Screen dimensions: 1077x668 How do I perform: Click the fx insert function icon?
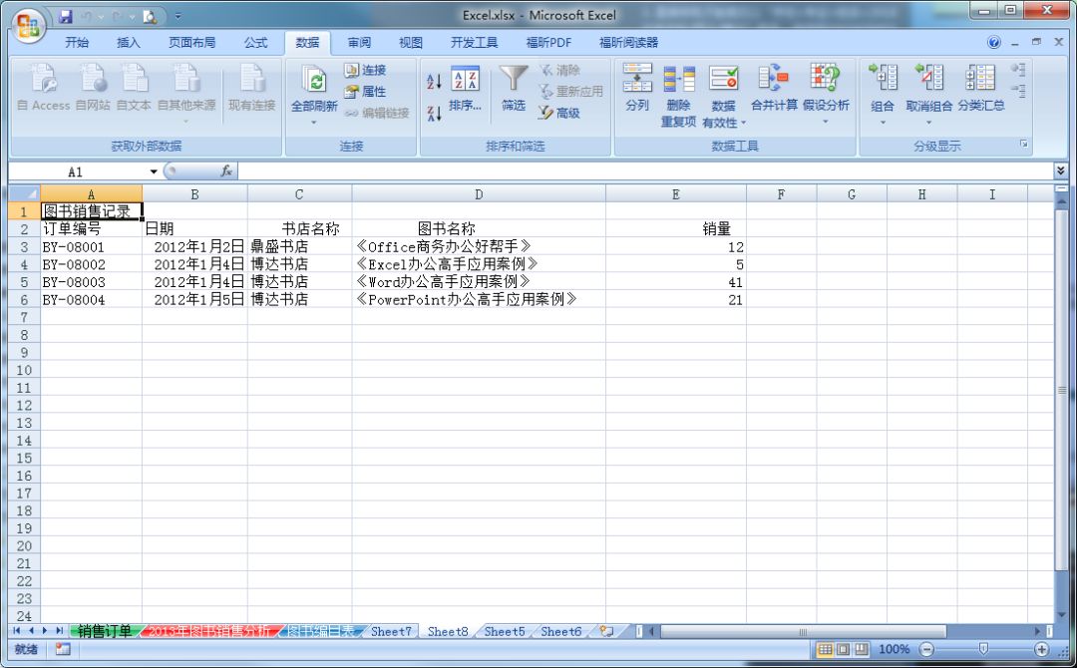226,170
